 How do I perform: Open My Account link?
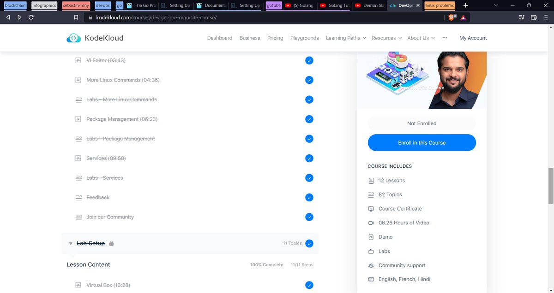473,38
